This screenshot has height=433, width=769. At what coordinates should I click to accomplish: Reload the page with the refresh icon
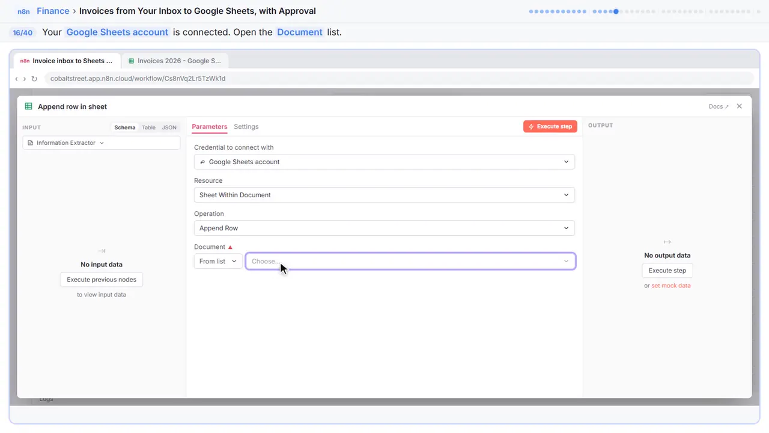(34, 79)
